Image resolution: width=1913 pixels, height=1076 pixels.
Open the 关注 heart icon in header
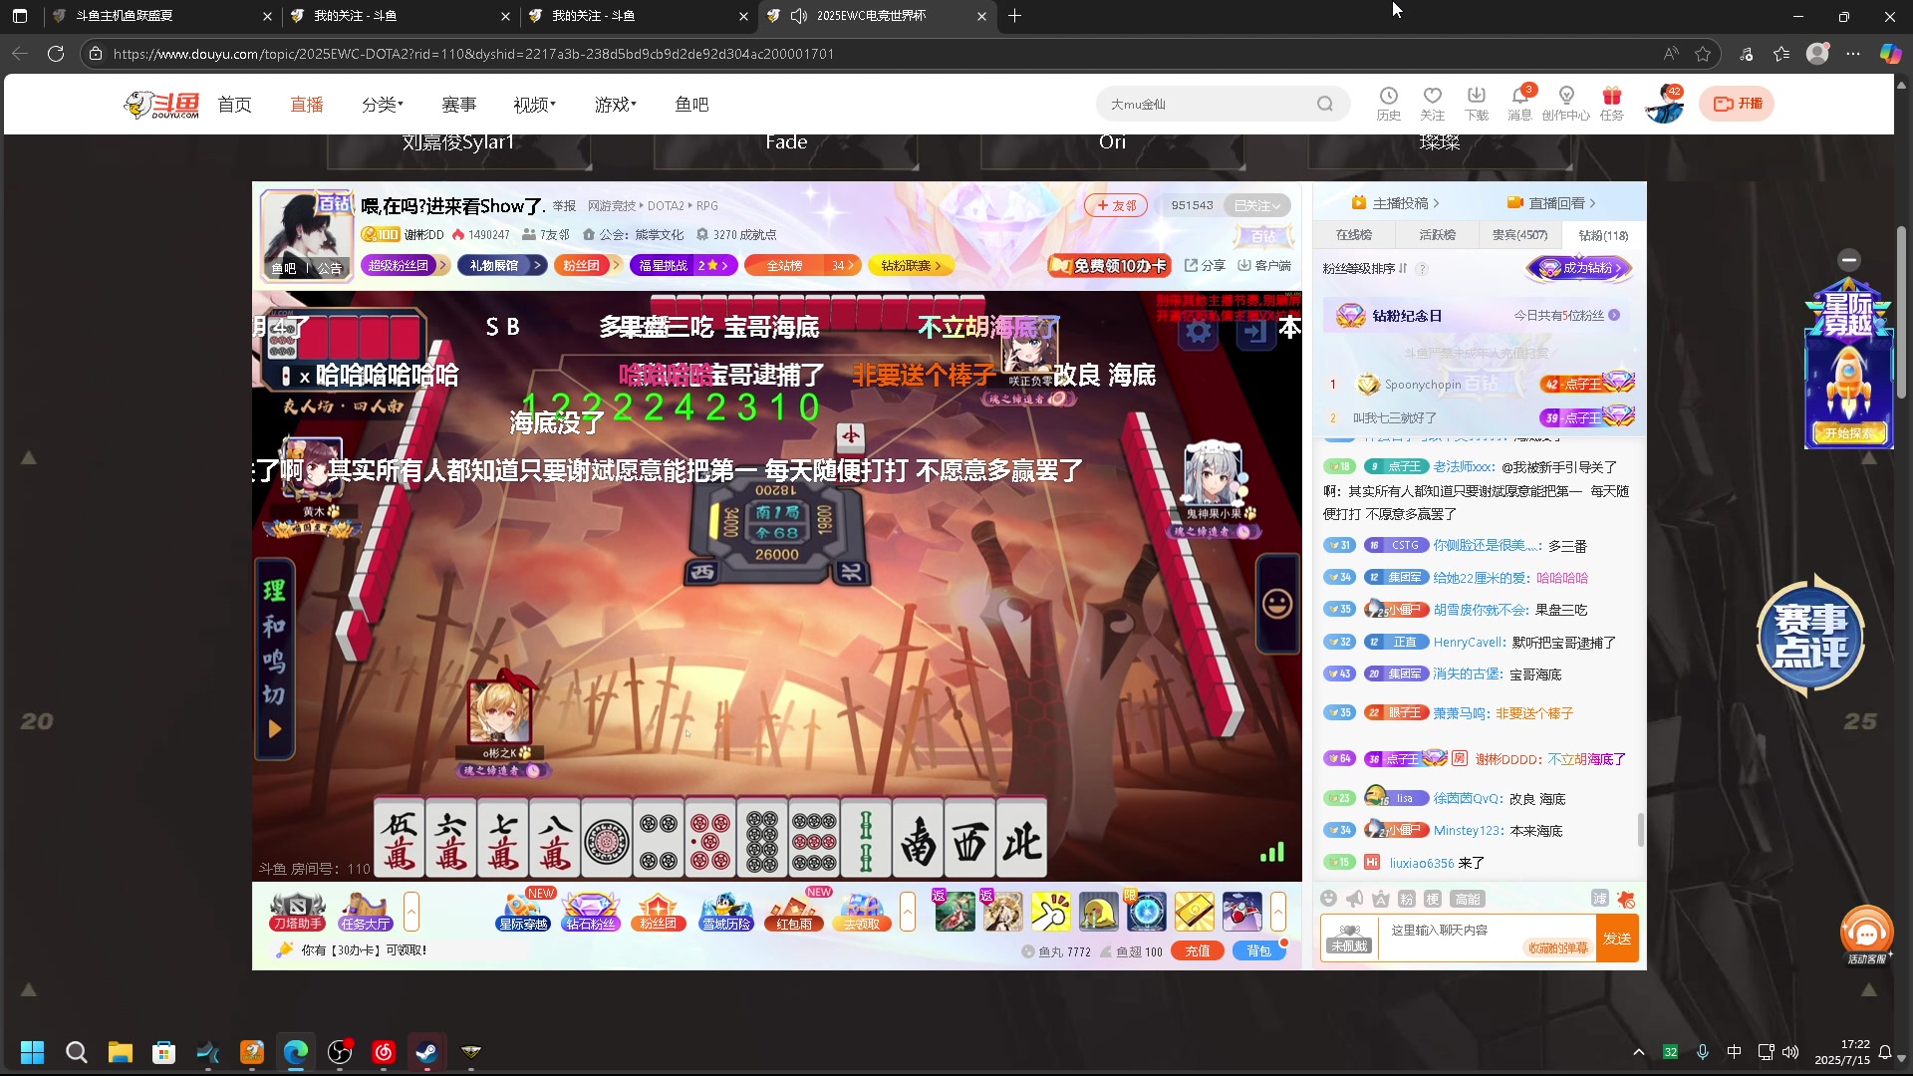(1432, 103)
